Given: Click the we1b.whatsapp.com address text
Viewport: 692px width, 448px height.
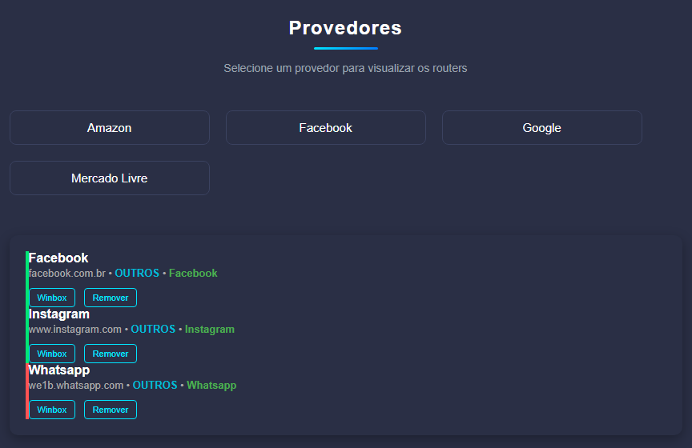Looking at the screenshot, I should 76,385.
